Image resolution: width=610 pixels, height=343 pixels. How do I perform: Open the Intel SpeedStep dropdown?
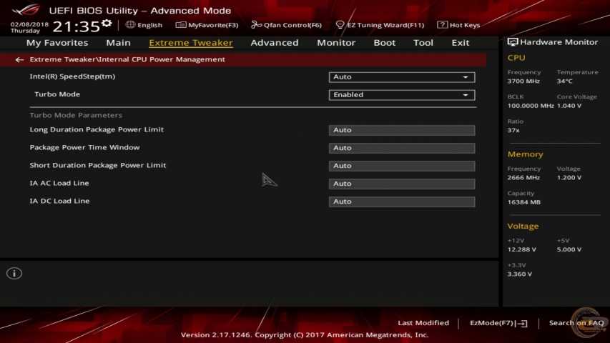[x=402, y=77]
